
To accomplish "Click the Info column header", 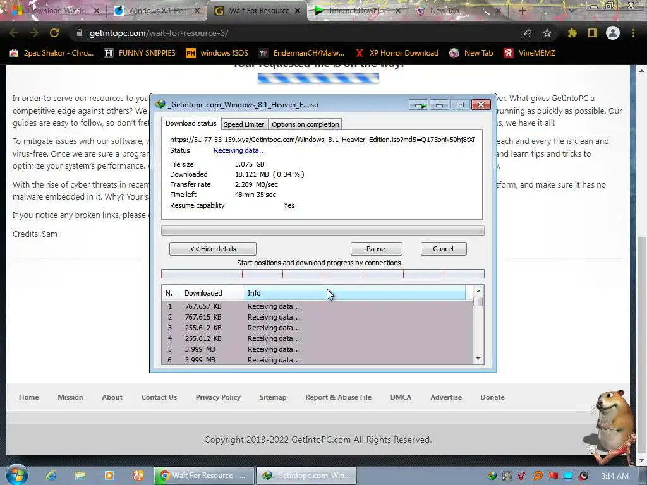I will coord(355,293).
